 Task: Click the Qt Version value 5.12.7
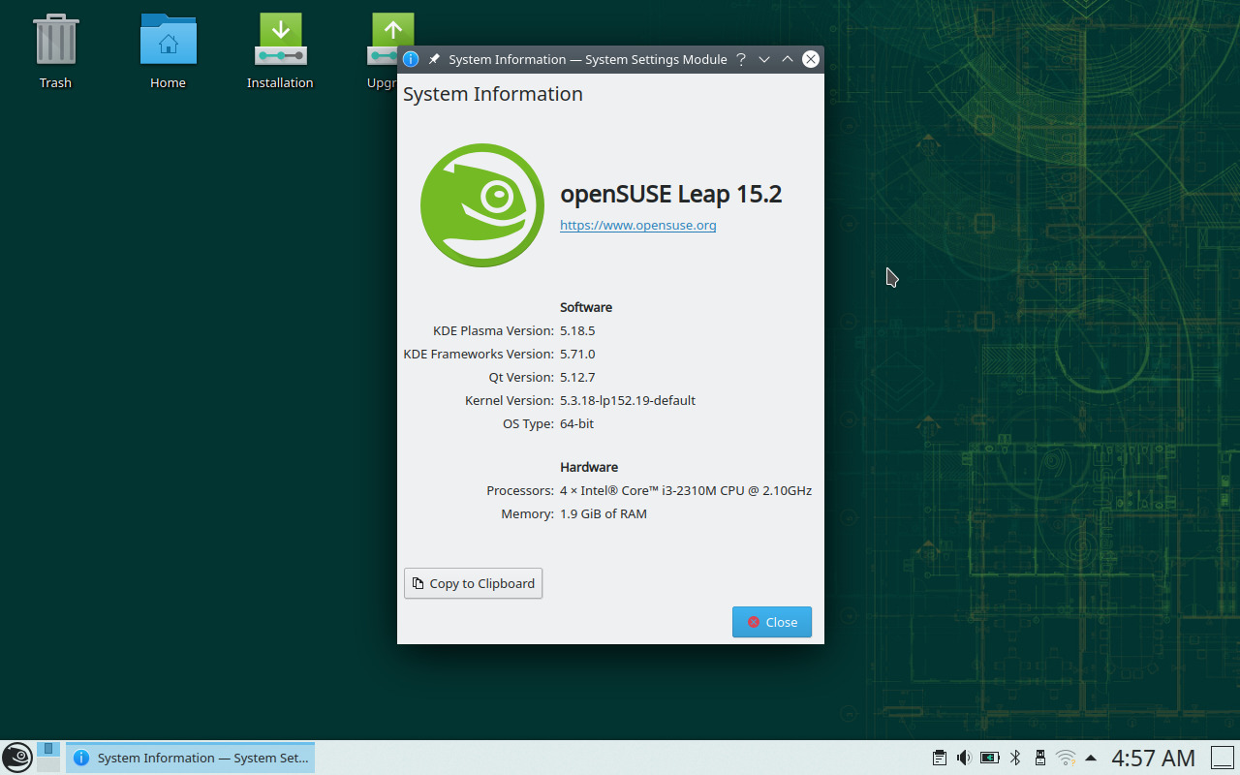point(577,377)
